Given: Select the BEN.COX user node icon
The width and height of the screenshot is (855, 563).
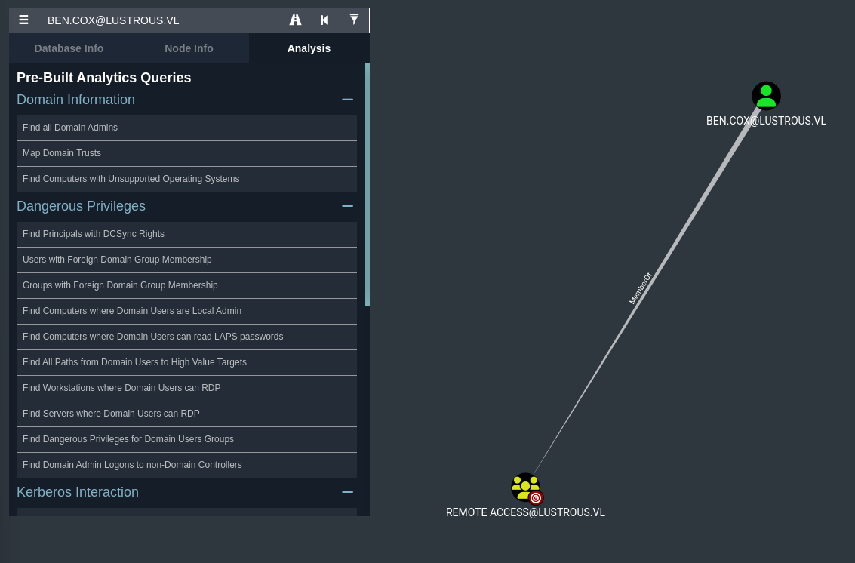Looking at the screenshot, I should pyautogui.click(x=766, y=96).
